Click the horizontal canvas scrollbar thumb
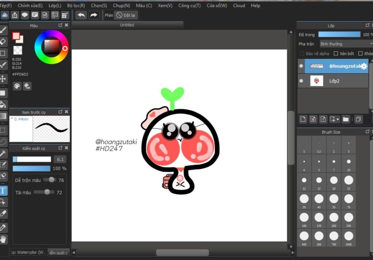The width and height of the screenshot is (373, 260). [182, 253]
